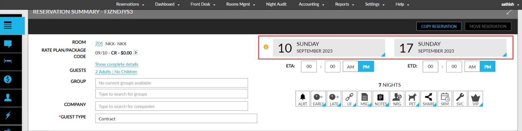Open the ALRT alert icon
The image size is (522, 131).
303,99
